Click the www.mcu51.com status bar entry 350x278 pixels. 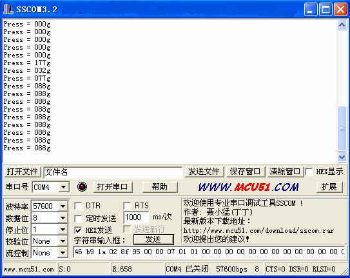point(29,270)
